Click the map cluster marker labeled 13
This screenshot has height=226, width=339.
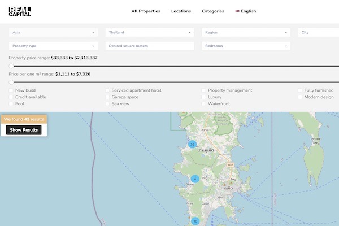point(195,221)
